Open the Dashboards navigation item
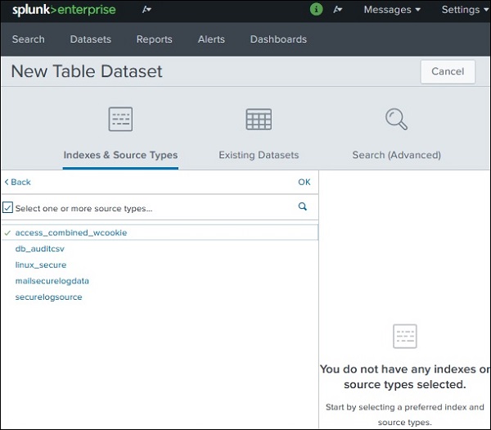This screenshot has height=430, width=491. pos(278,39)
